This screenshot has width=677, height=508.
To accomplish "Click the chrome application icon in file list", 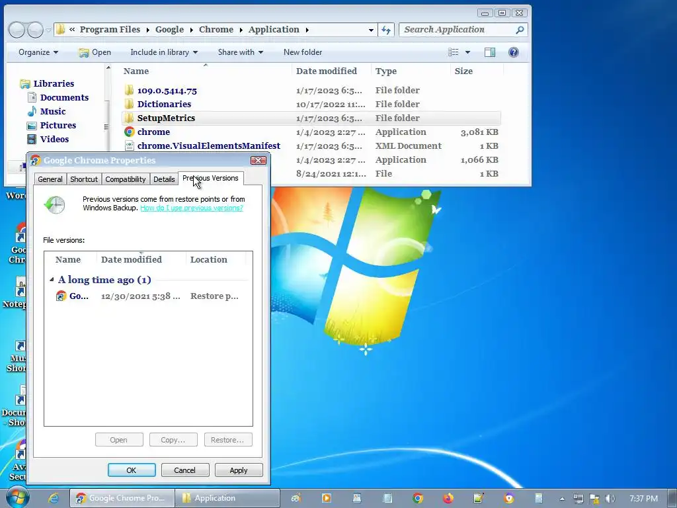I will pos(129,132).
